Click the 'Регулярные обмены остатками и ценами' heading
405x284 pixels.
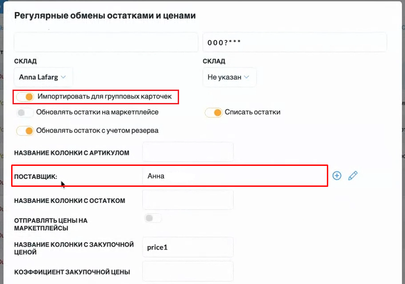point(105,16)
